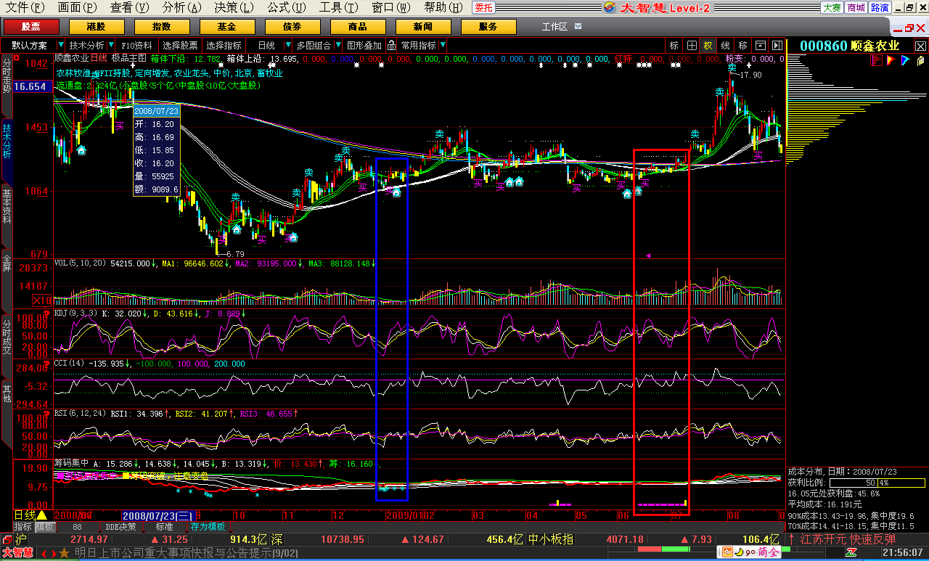Click the chart window layout icon
The height and width of the screenshot is (561, 929).
[761, 45]
